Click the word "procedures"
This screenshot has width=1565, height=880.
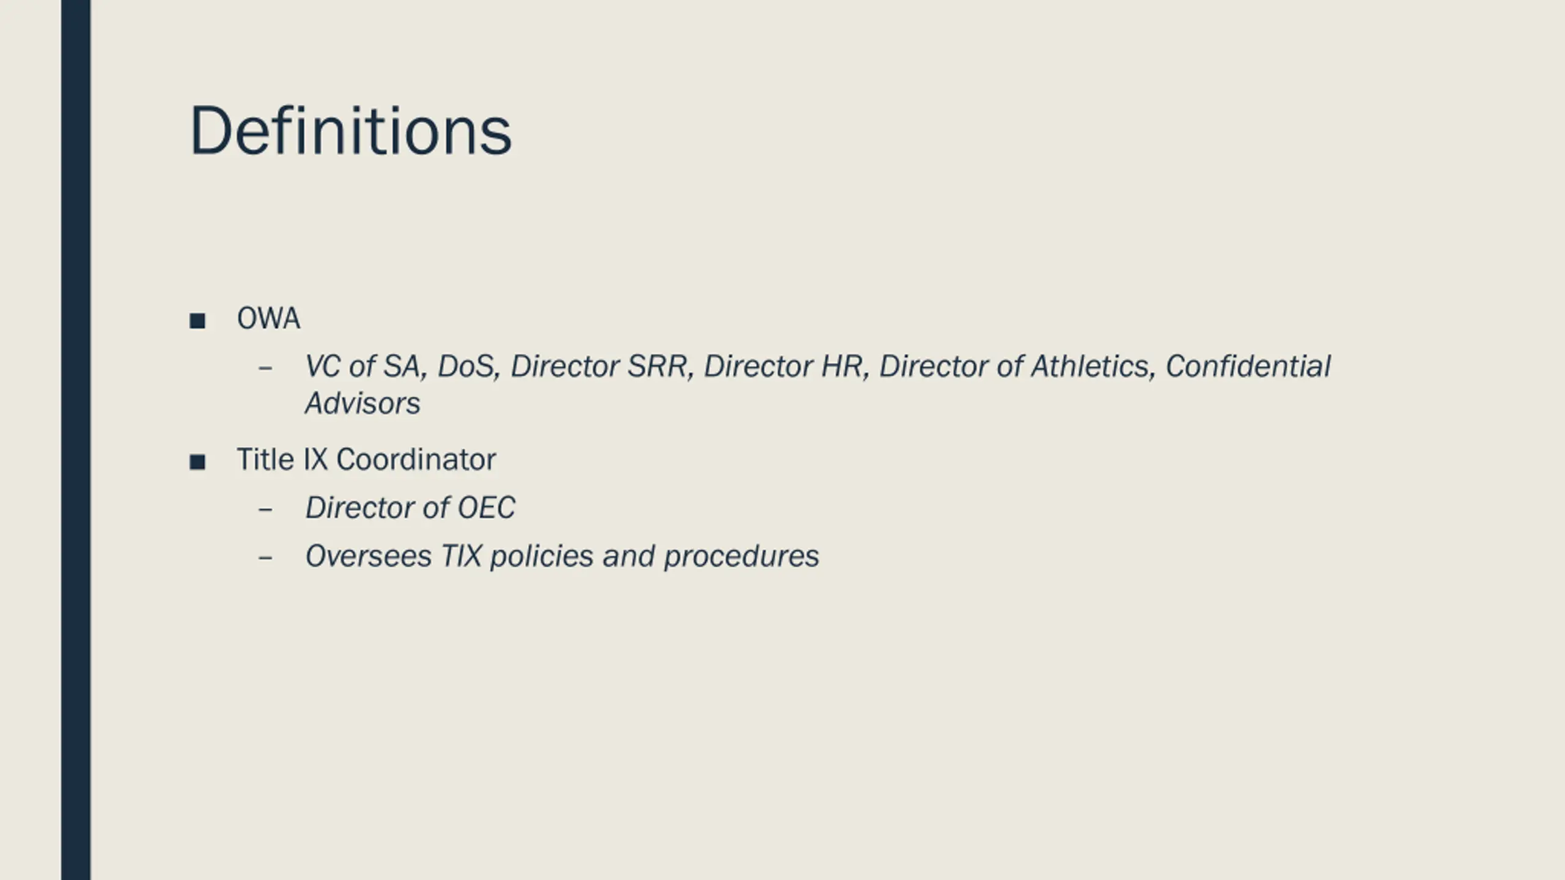pyautogui.click(x=742, y=557)
